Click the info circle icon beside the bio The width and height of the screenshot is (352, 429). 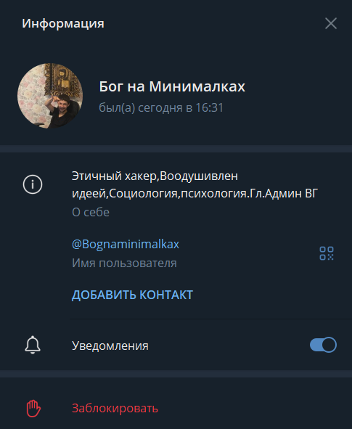pyautogui.click(x=33, y=184)
